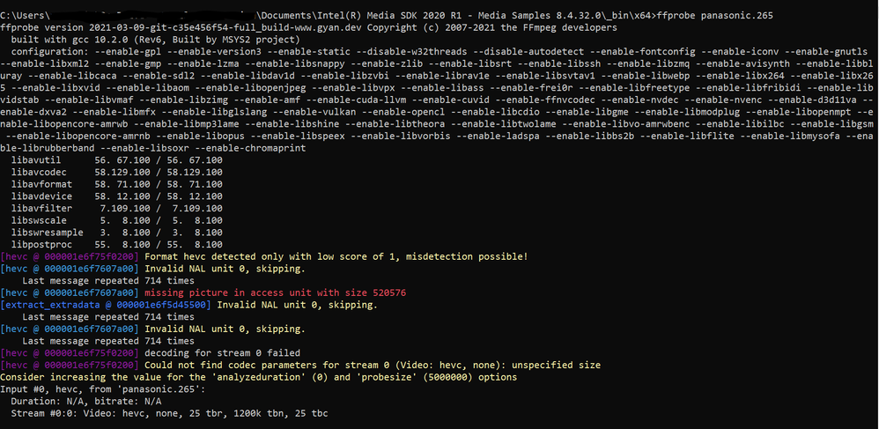Click the libpostproc version line
The width and height of the screenshot is (879, 429).
click(x=116, y=245)
